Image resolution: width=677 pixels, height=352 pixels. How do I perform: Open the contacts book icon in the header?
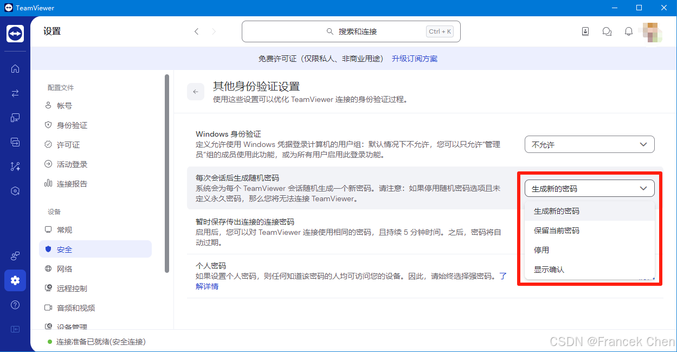pos(585,31)
